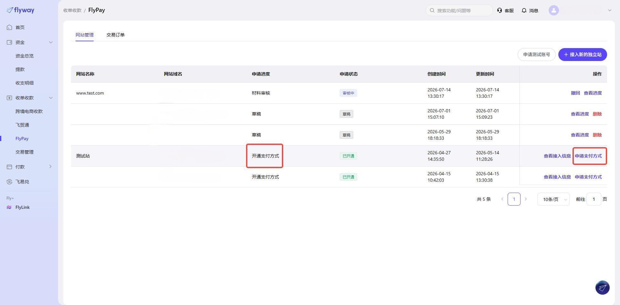Click 查看进度 for www.test.com
Viewport: 620px width, 305px height.
(593, 93)
